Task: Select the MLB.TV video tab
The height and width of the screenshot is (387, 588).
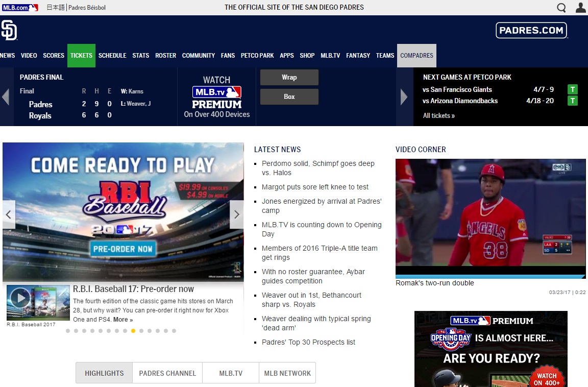Action: (x=231, y=373)
